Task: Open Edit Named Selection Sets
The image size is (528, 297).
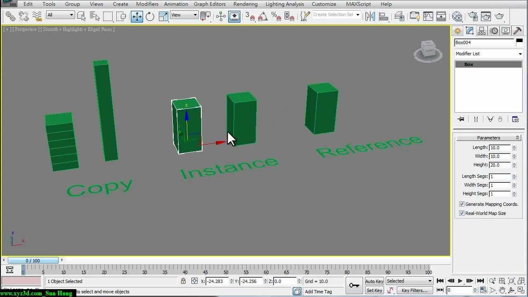Action: 305,16
